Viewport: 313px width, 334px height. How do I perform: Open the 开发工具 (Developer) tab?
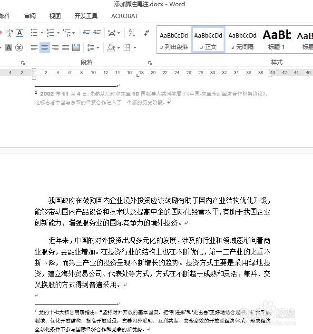click(86, 16)
